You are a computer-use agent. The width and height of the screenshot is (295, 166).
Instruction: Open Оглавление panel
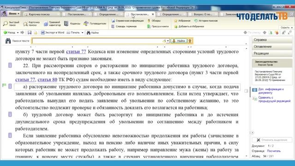click(x=272, y=47)
